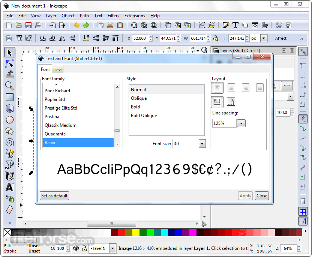Select the Selector arrow tool
312x257 pixels.
click(x=9, y=53)
